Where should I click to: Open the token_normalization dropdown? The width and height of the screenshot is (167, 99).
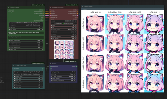(x=26, y=41)
